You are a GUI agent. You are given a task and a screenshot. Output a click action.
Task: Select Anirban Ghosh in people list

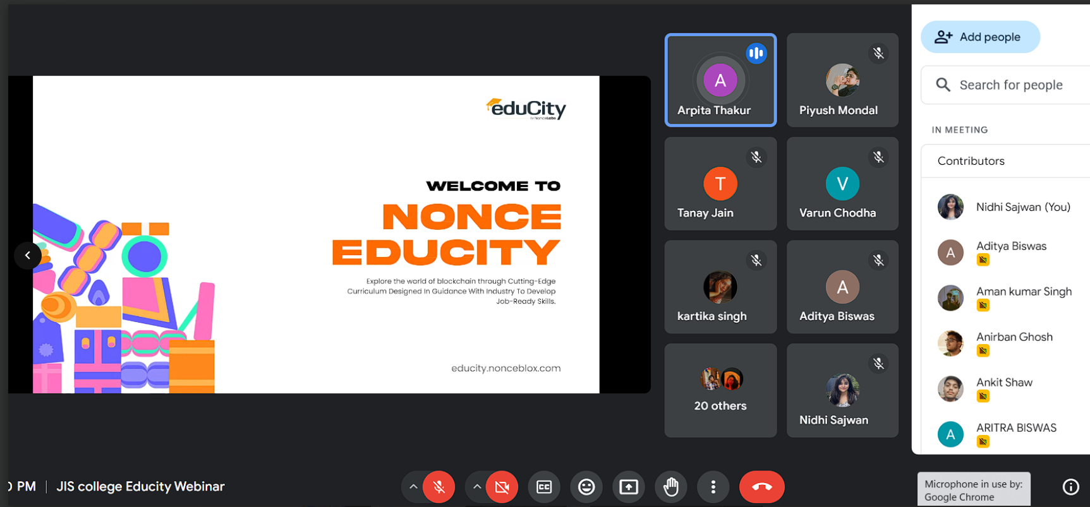coord(1005,343)
